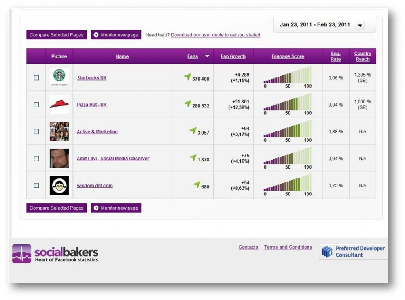
Task: Sort table by Name column
Action: (x=122, y=56)
